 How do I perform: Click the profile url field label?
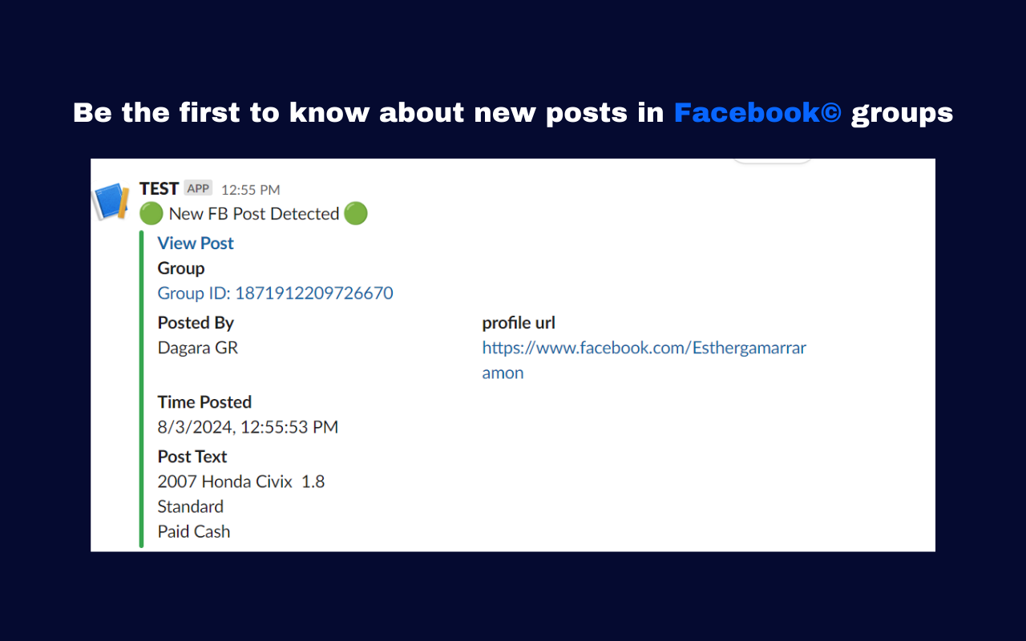pyautogui.click(x=519, y=323)
